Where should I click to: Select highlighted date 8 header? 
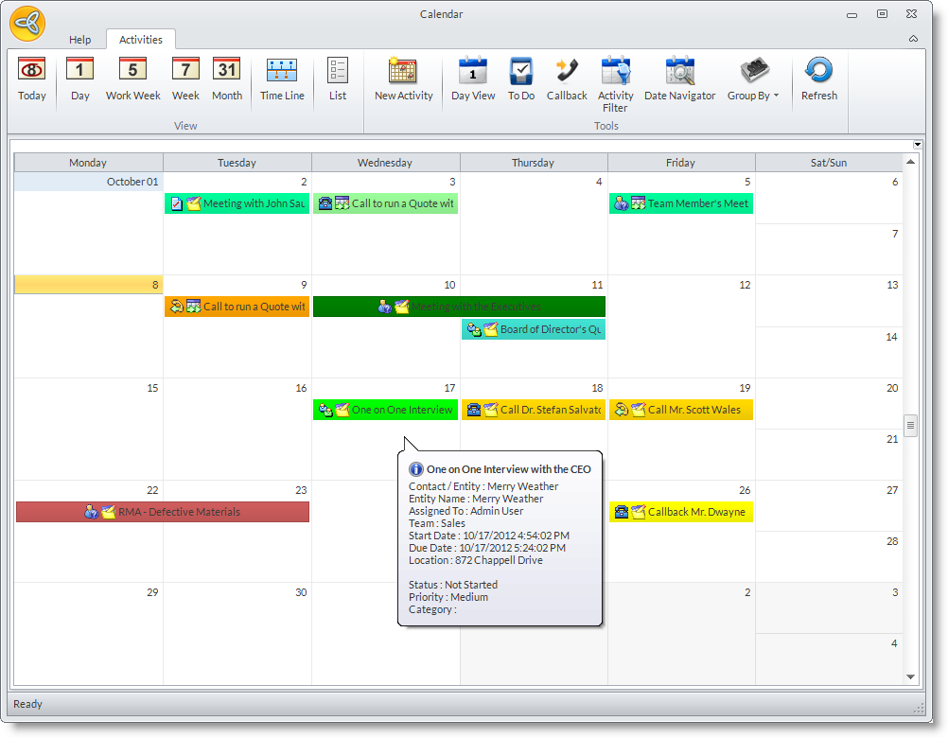click(88, 285)
